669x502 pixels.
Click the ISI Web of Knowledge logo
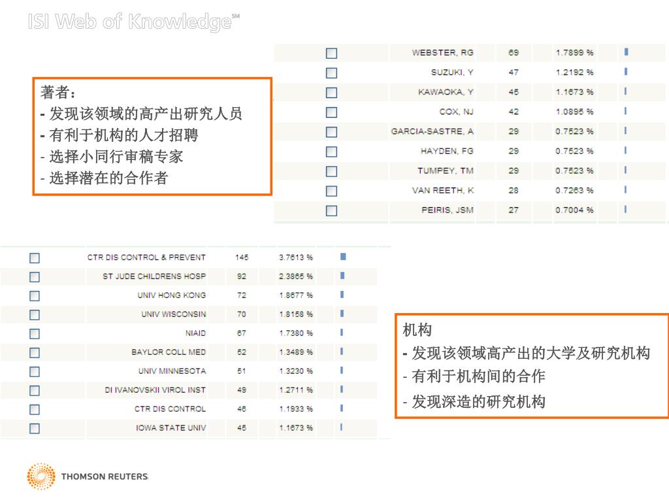pyautogui.click(x=133, y=22)
